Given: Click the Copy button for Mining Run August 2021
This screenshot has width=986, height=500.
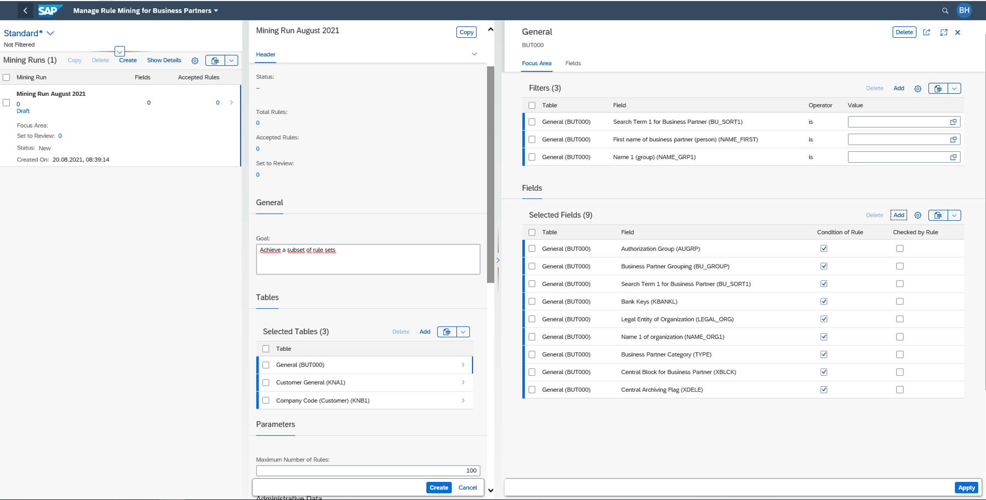Looking at the screenshot, I should pos(466,32).
